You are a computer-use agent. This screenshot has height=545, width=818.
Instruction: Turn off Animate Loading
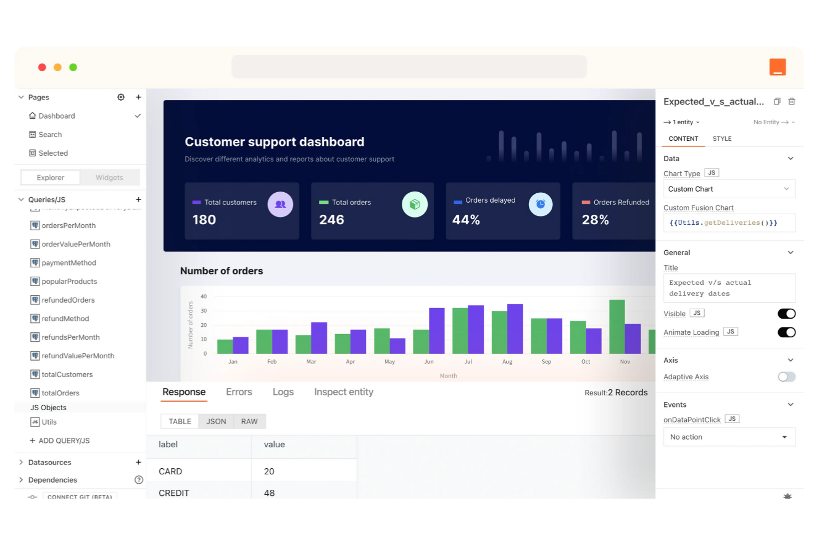pos(786,332)
